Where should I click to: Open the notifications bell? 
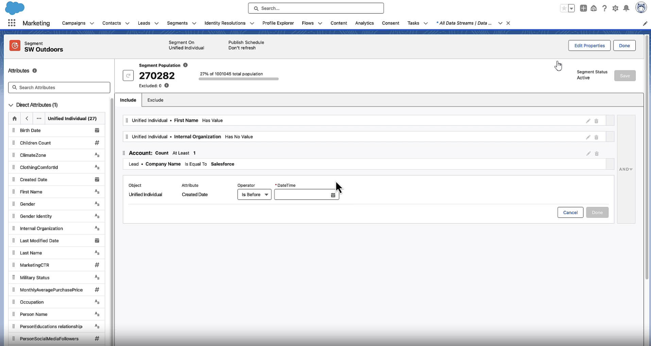626,8
